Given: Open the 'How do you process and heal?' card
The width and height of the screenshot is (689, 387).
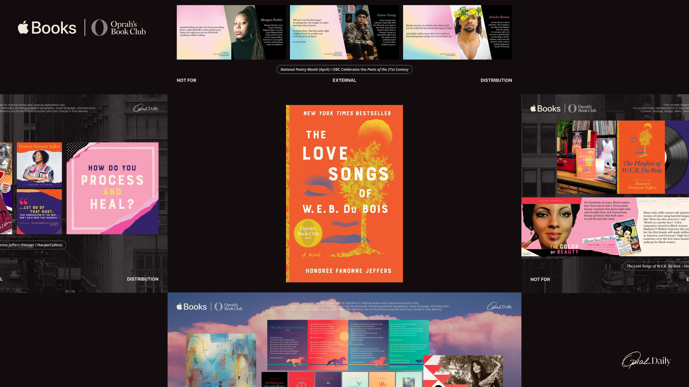Looking at the screenshot, I should point(112,188).
